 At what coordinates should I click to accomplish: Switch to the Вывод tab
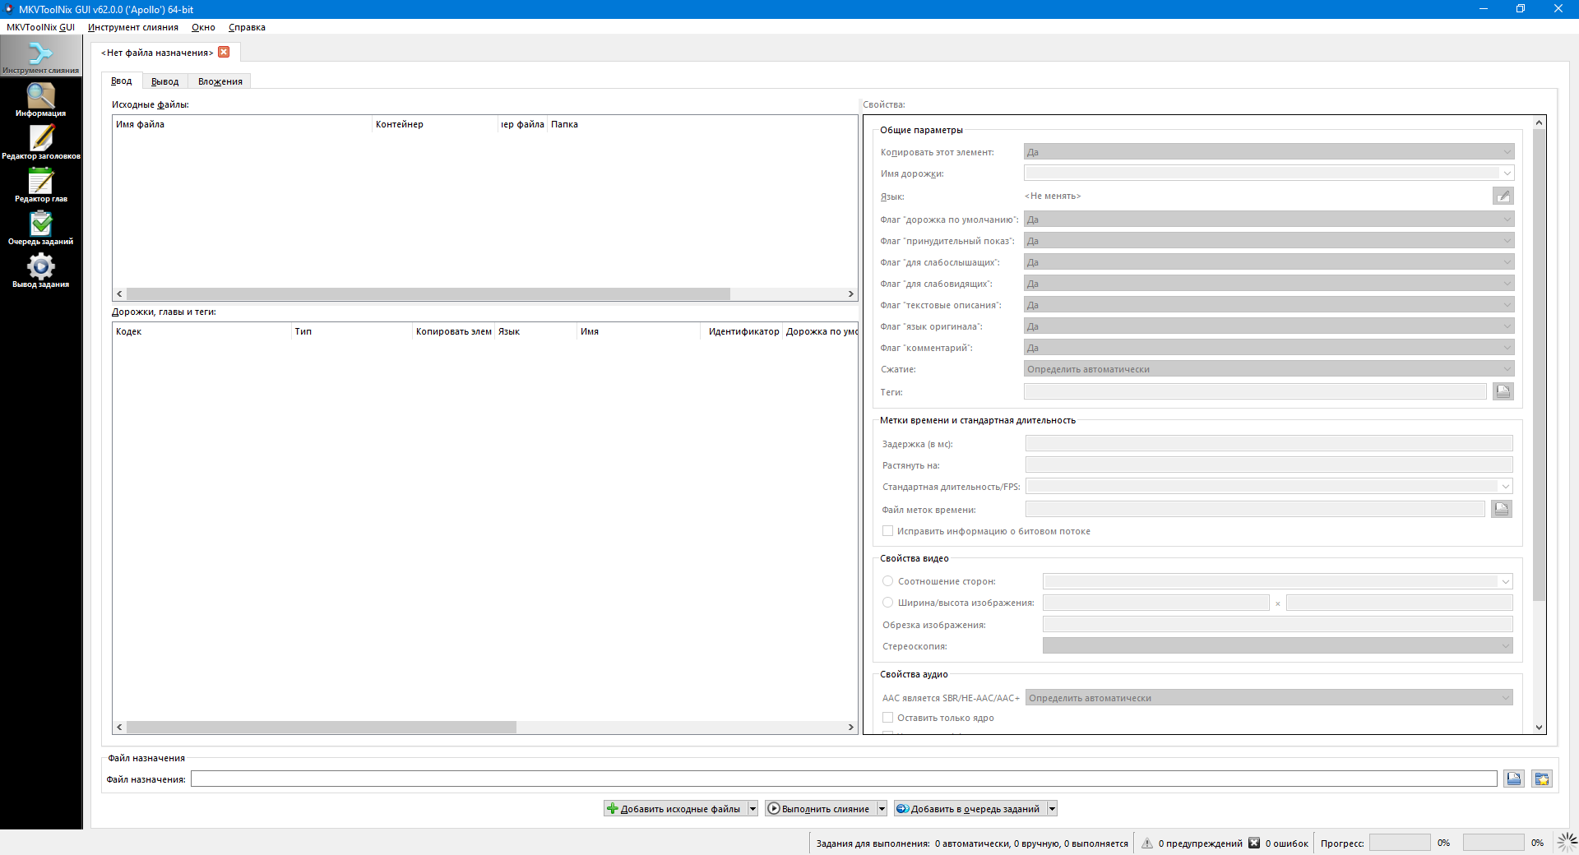[164, 81]
